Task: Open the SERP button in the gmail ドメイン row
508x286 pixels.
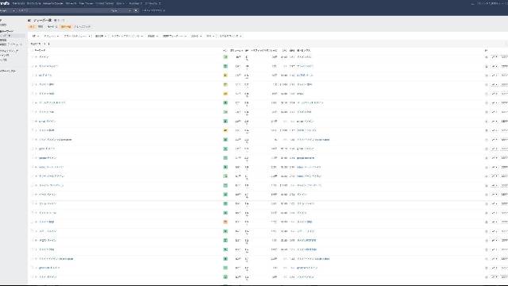Action: [505, 122]
